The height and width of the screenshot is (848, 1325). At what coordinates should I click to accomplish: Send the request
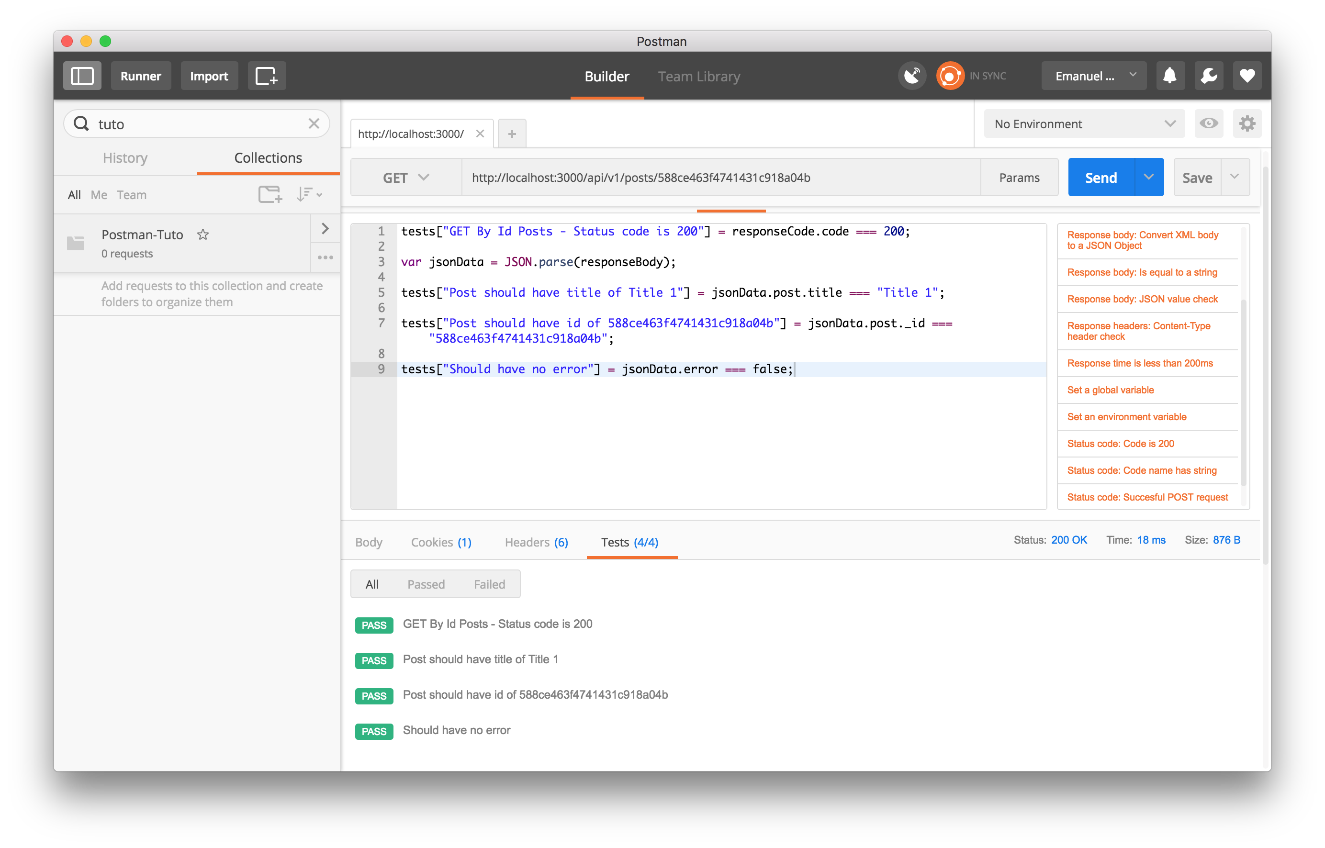coord(1101,178)
